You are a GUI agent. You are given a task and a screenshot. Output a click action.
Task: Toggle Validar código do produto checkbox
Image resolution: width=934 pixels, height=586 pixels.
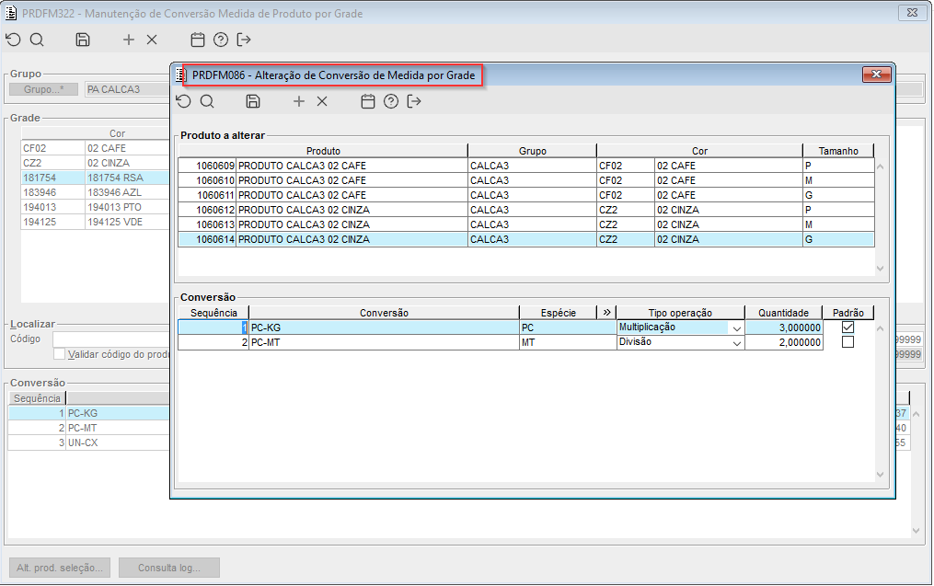[59, 354]
